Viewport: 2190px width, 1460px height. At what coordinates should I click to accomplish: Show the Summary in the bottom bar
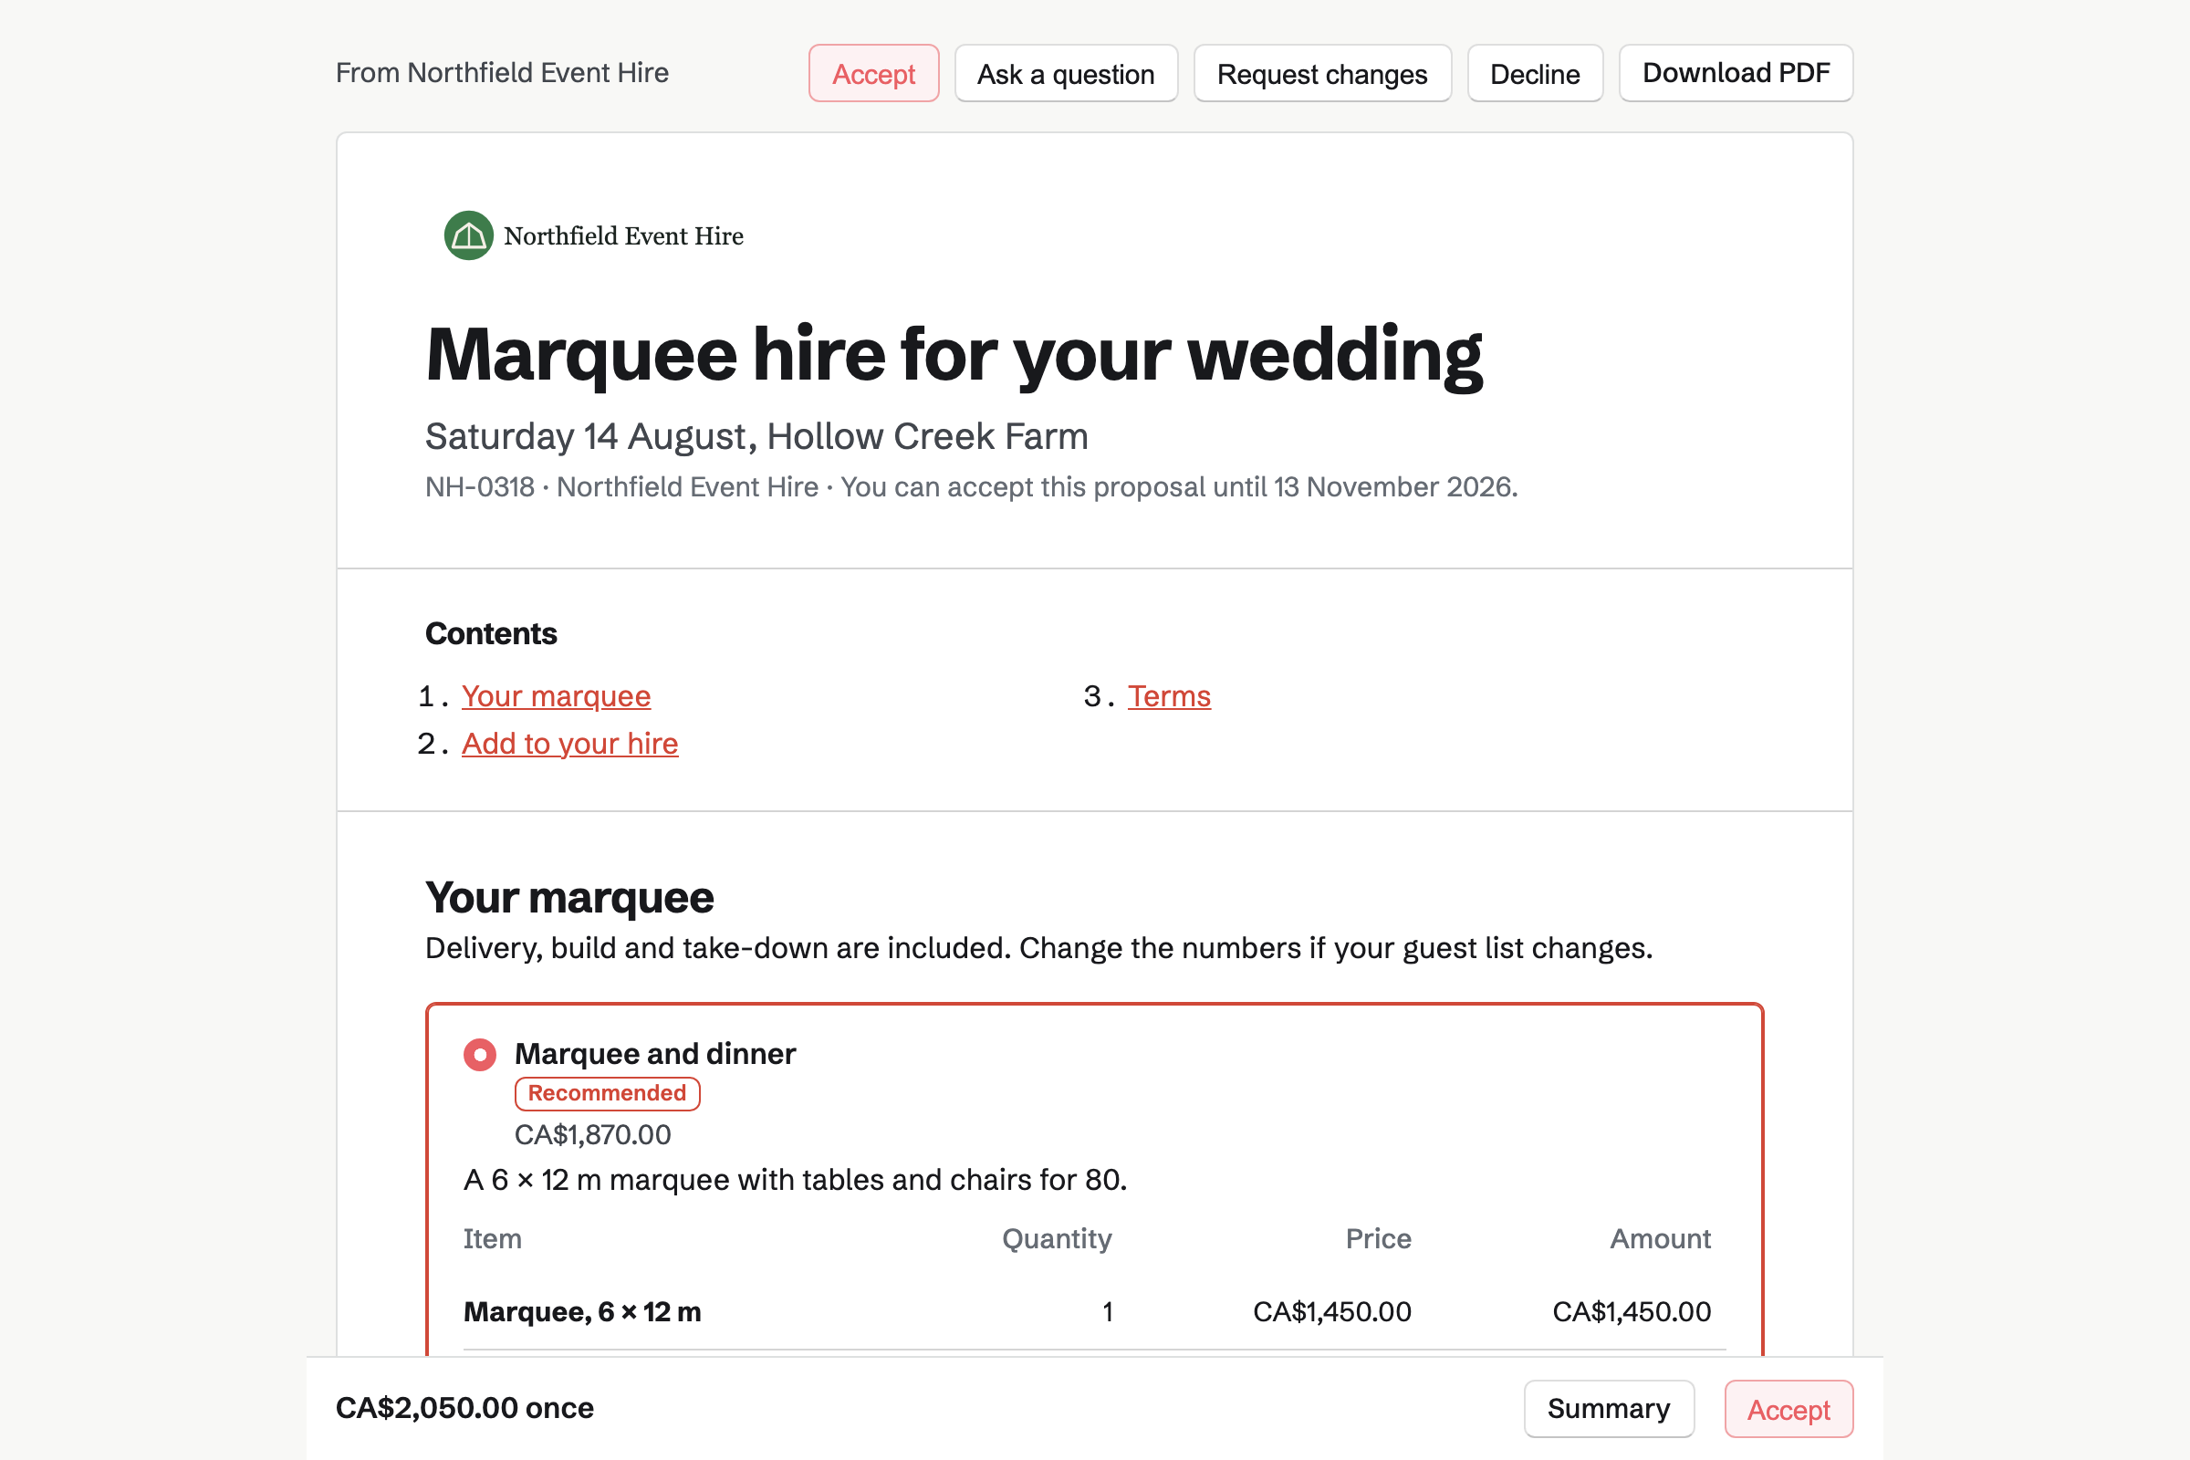[x=1608, y=1409]
